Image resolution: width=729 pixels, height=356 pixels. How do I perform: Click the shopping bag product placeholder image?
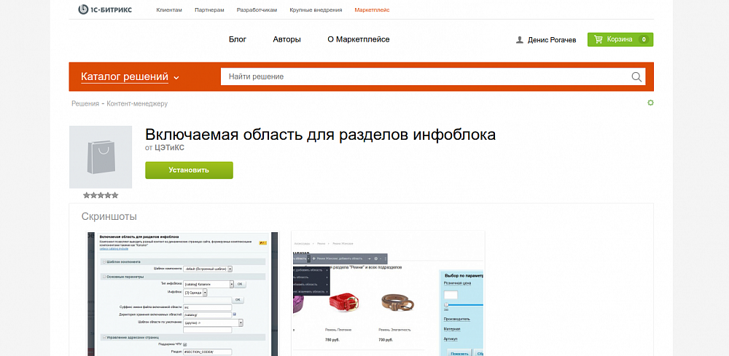(x=101, y=157)
